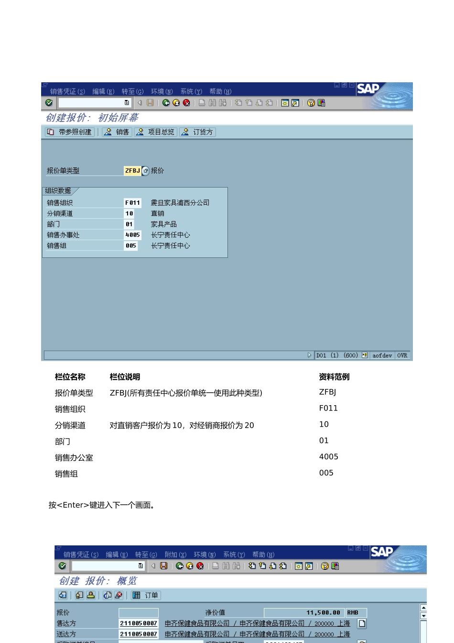The width and height of the screenshot is (454, 643).
Task: Click server info icon in status bar
Action: [x=365, y=355]
